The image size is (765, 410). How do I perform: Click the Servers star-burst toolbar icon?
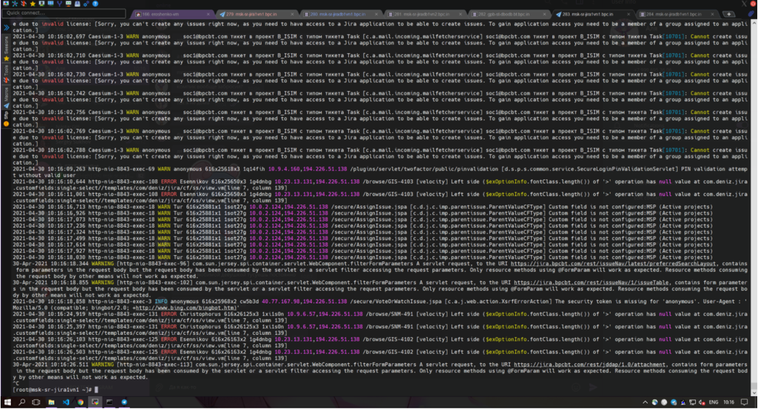(x=15, y=3)
